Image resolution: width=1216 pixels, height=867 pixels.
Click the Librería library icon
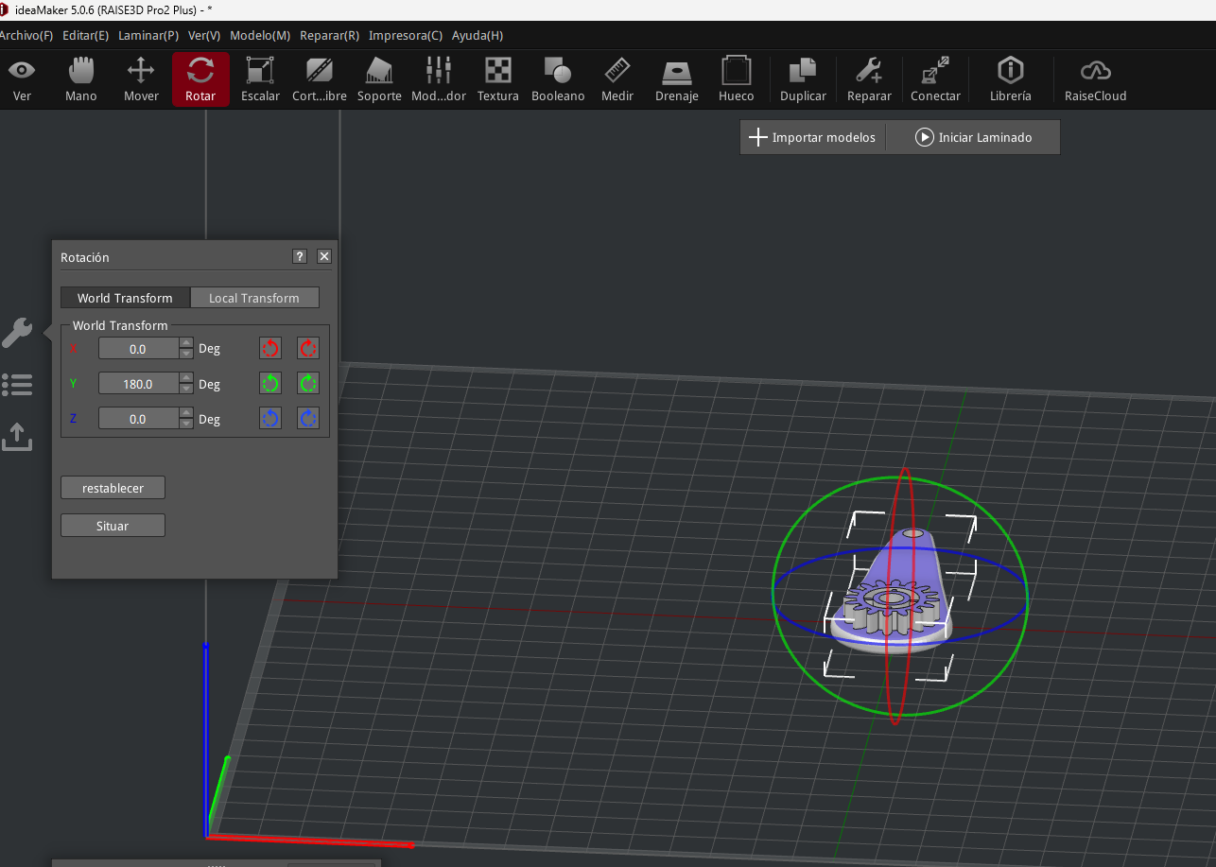point(1010,79)
